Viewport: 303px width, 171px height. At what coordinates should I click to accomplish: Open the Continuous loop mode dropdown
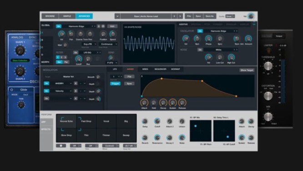(x=108, y=44)
